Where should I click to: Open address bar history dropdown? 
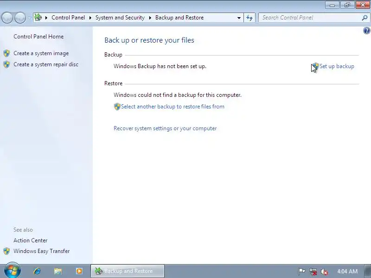239,18
